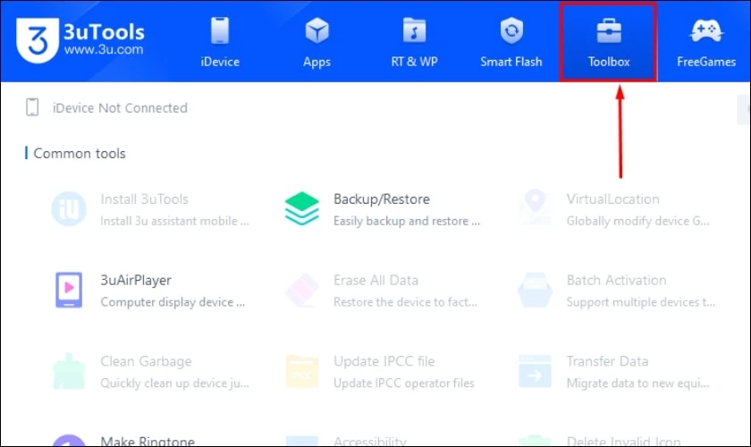751x447 pixels.
Task: Click 'Quickly clean up device ju...' description
Action: tap(174, 384)
